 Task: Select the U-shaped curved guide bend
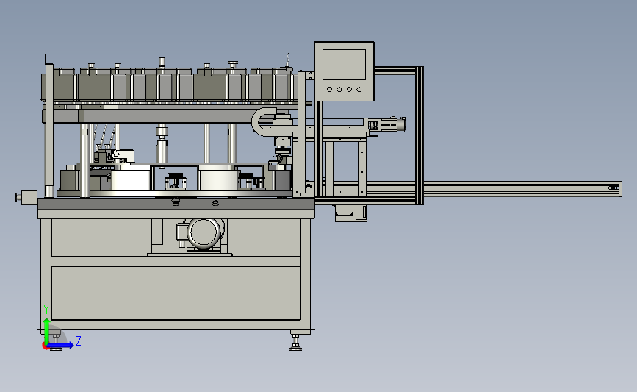point(262,121)
